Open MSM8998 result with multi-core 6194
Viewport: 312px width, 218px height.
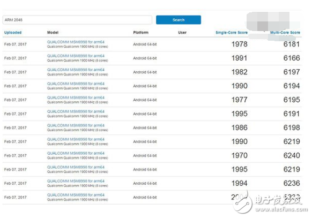(x=76, y=84)
